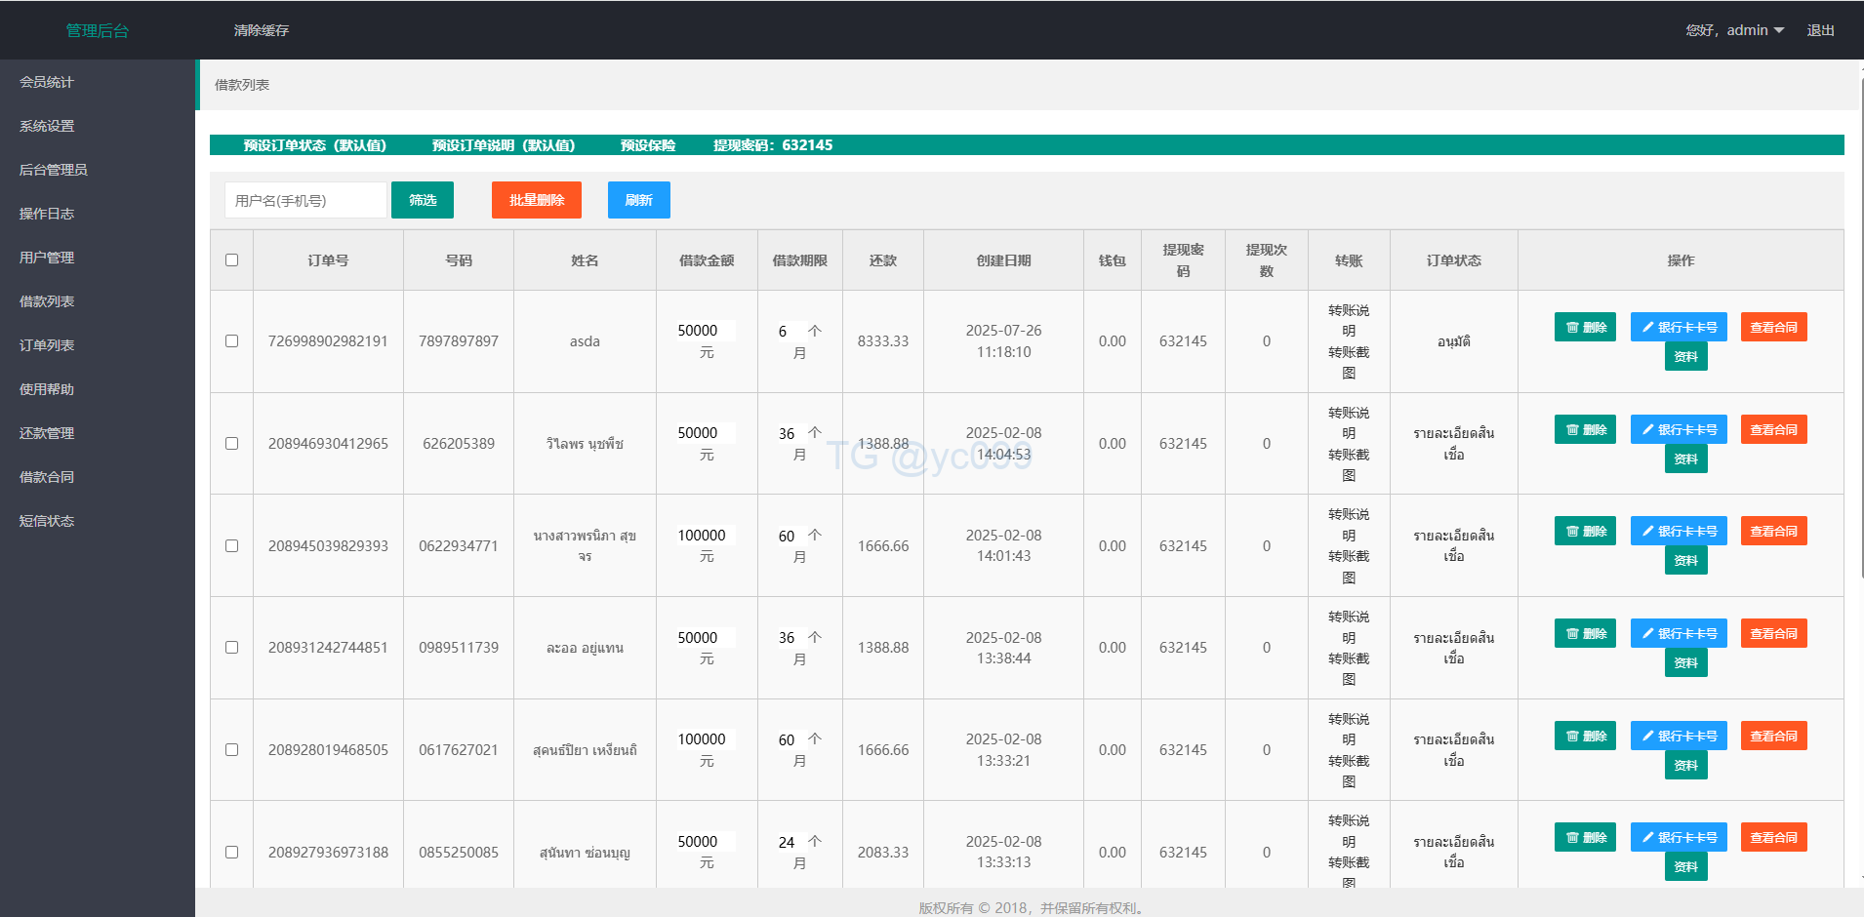
Task: Open 用户管理 in the sidebar
Action: tap(47, 258)
